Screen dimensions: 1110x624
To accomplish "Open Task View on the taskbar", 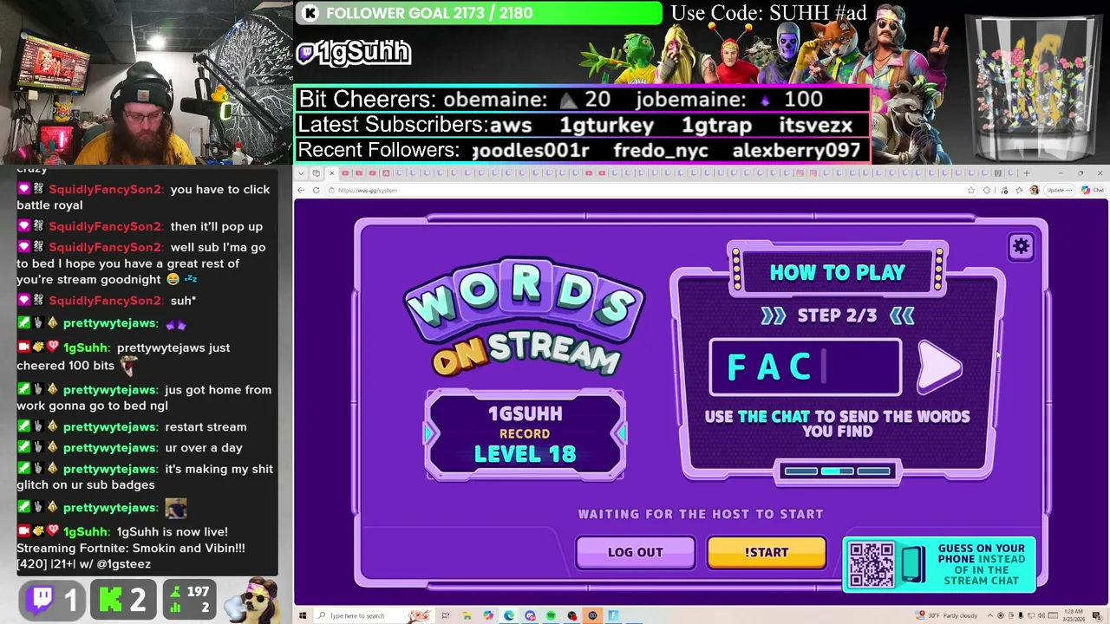I will (445, 615).
